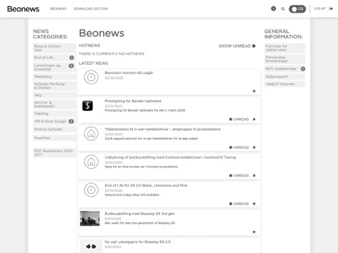Click LOG AF link
The width and height of the screenshot is (338, 253).
[319, 9]
